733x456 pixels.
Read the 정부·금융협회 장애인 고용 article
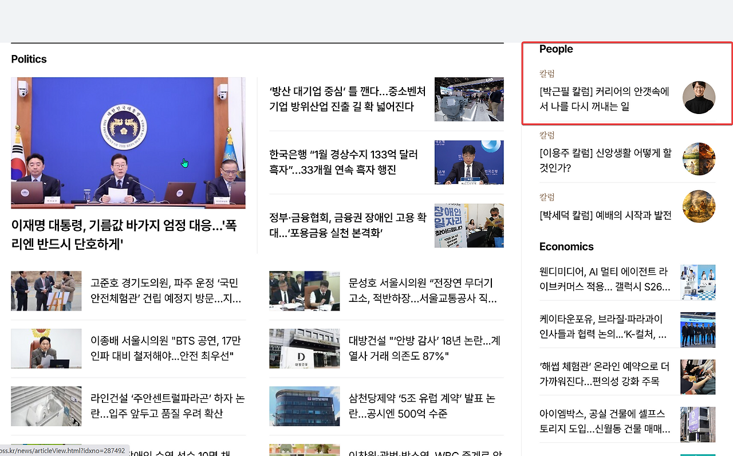click(x=348, y=226)
